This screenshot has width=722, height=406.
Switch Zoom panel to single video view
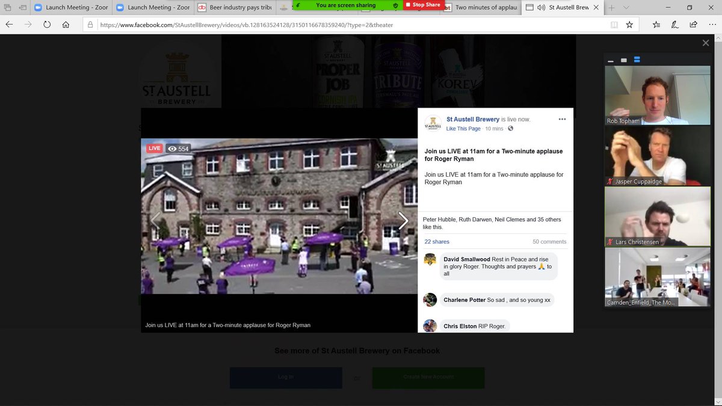tap(624, 60)
